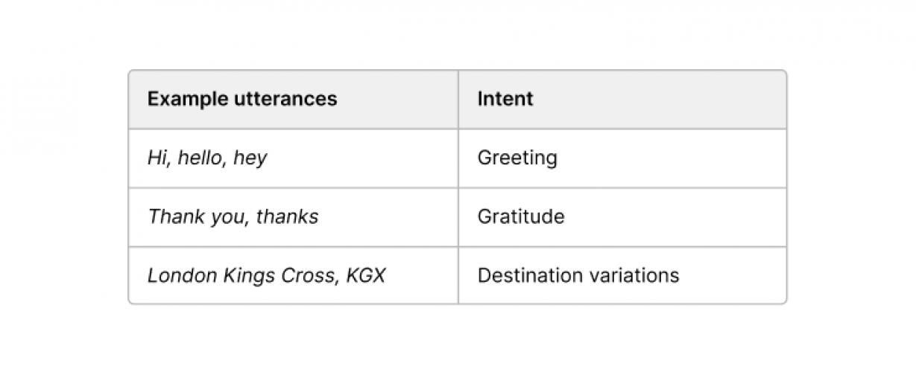Select the word "utterances" in the header
This screenshot has width=916, height=372.
tap(286, 99)
